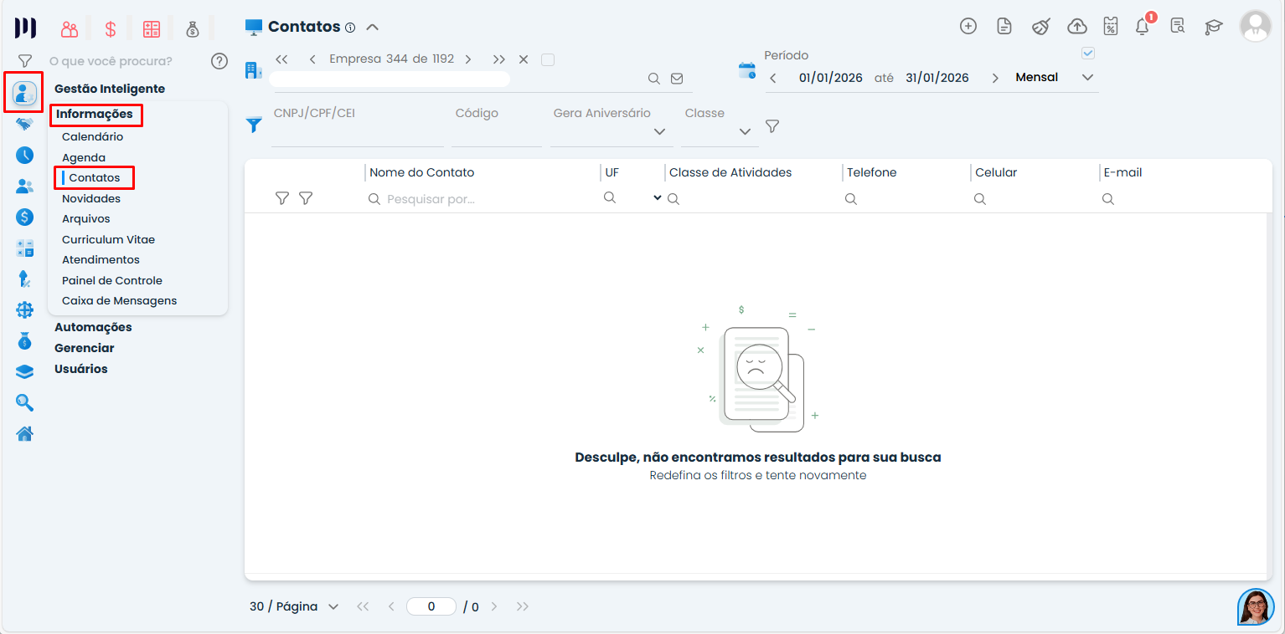Open the 30 / Página size dropdown

[x=294, y=606]
